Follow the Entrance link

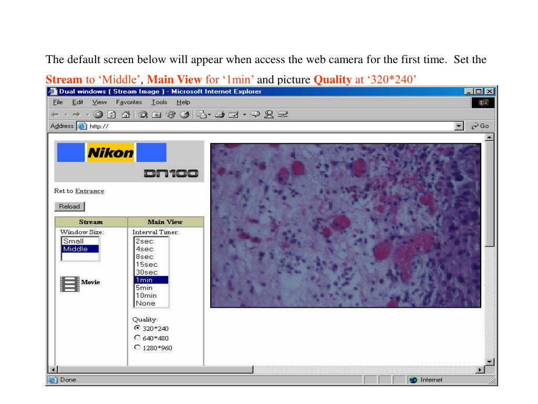coord(89,191)
